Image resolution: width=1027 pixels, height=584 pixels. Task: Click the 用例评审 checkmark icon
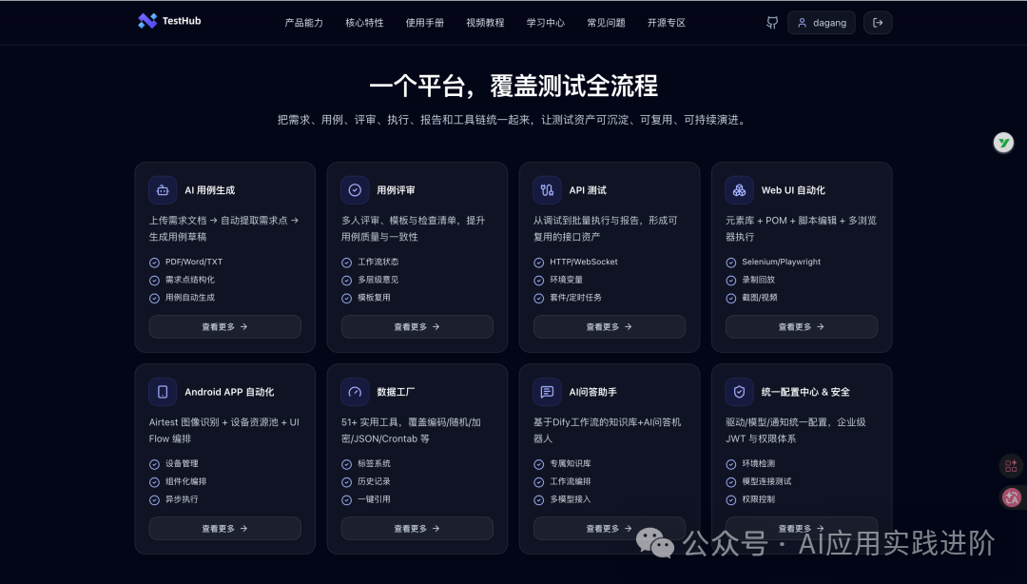click(355, 190)
